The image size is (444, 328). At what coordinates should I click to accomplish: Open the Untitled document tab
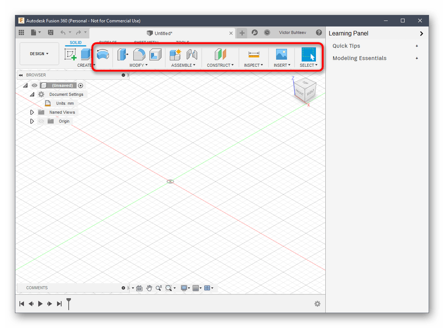(x=163, y=33)
